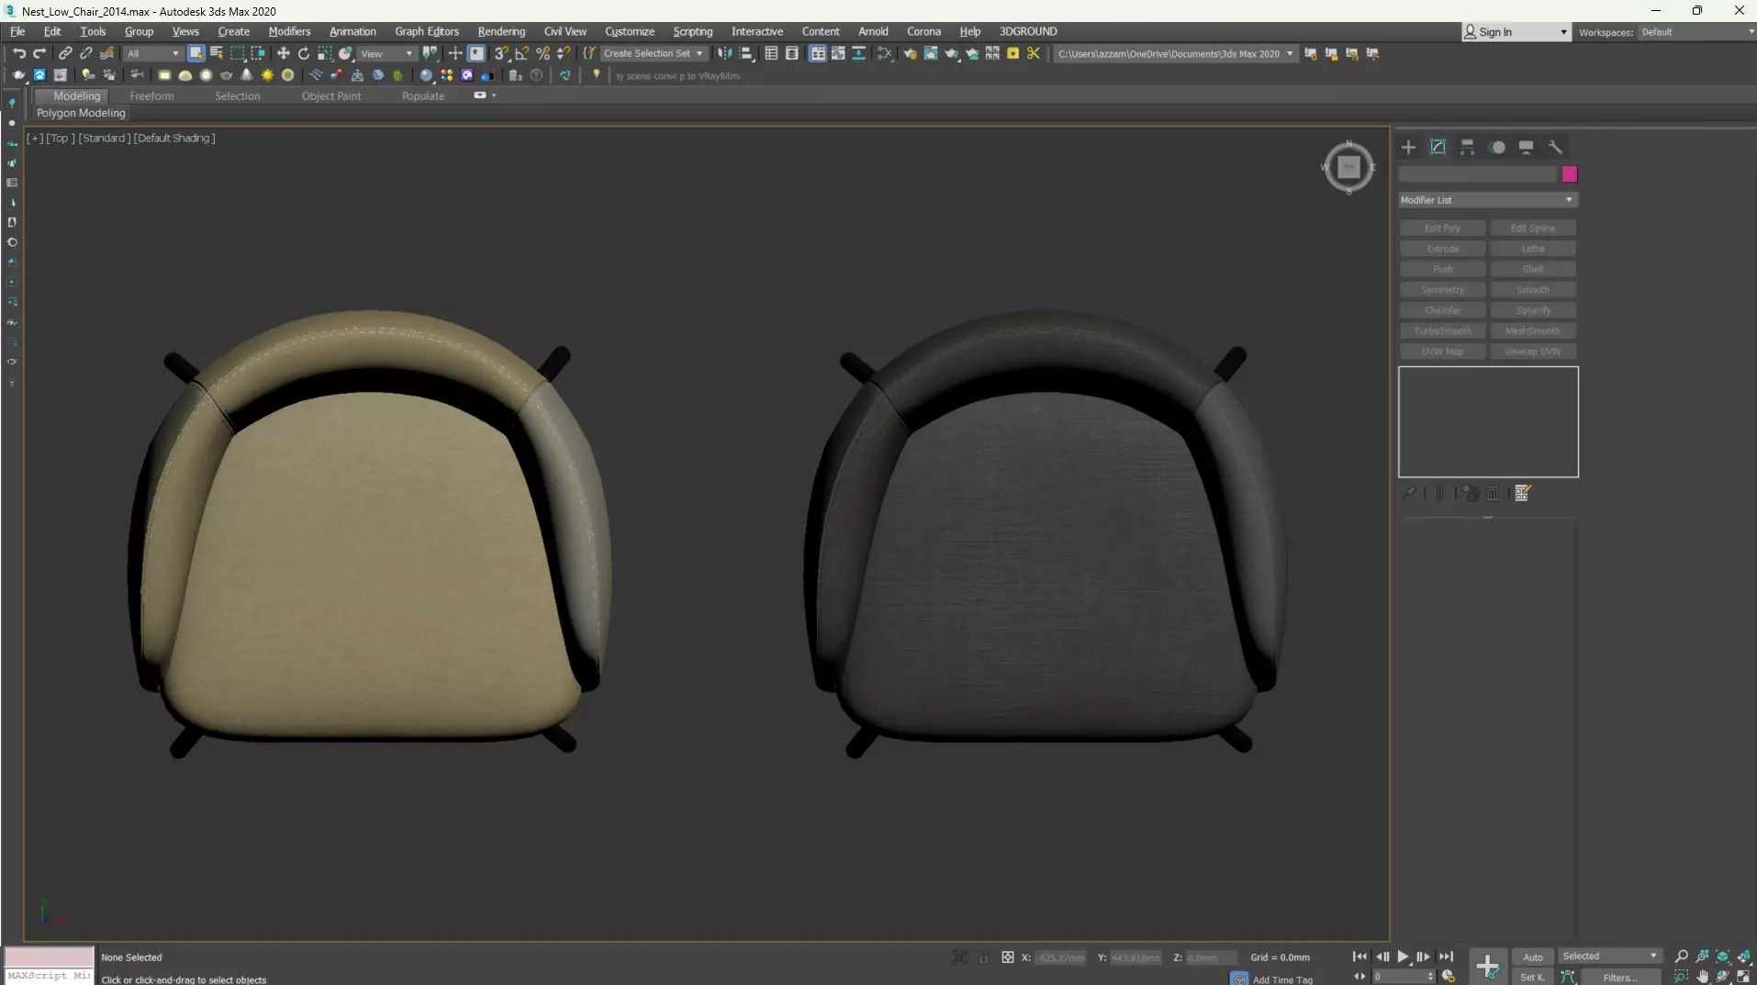
Task: Open the Selected key filter dropdown
Action: [x=1610, y=956]
